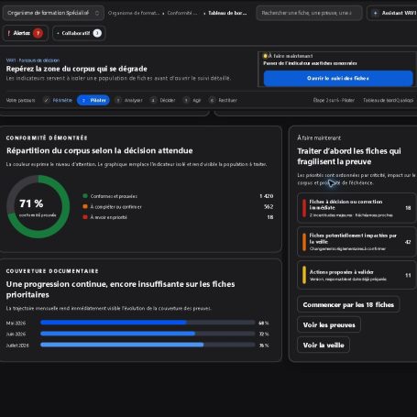Go to the Restituer step
This screenshot has height=417, width=417.
pyautogui.click(x=223, y=100)
